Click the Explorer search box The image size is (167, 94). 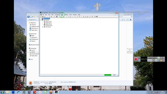(126, 17)
